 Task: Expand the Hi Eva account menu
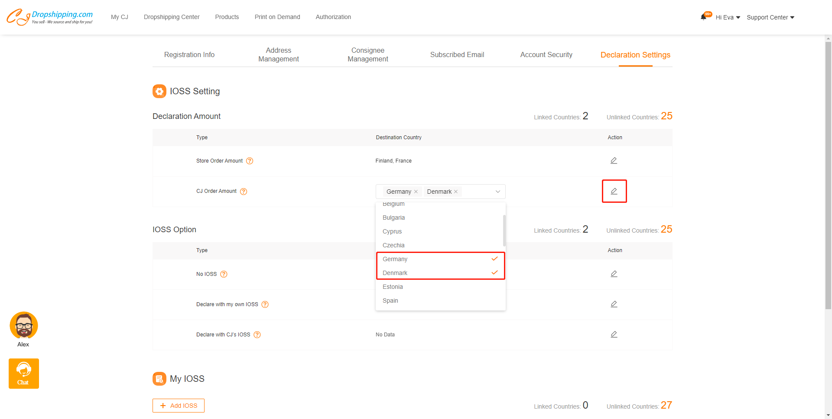point(728,17)
